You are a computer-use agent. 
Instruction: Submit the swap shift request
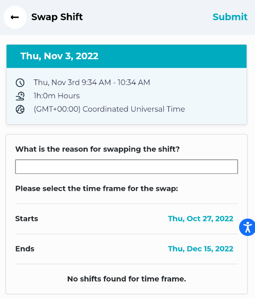[x=230, y=17]
